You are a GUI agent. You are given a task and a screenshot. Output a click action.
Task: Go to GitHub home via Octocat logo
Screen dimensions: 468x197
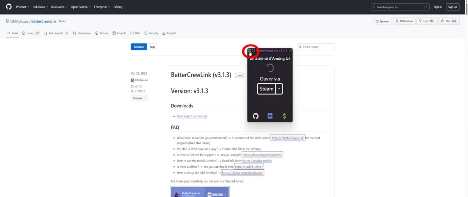pos(9,7)
